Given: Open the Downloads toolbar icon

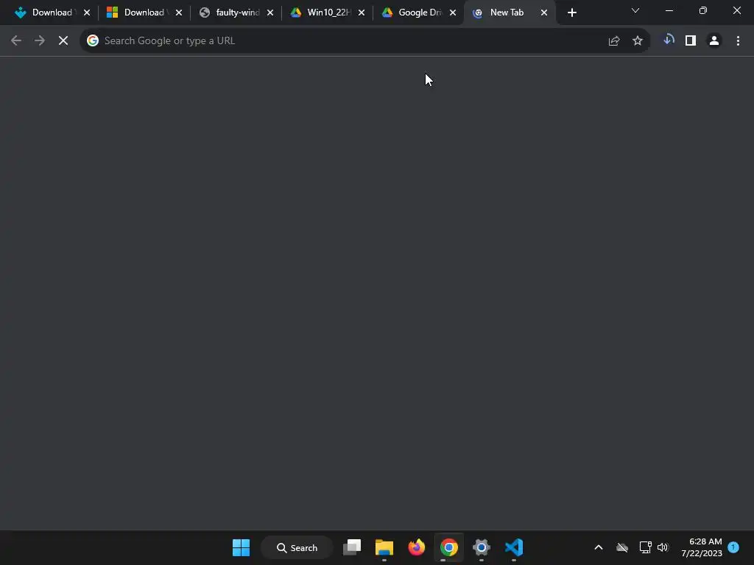Looking at the screenshot, I should pyautogui.click(x=669, y=40).
